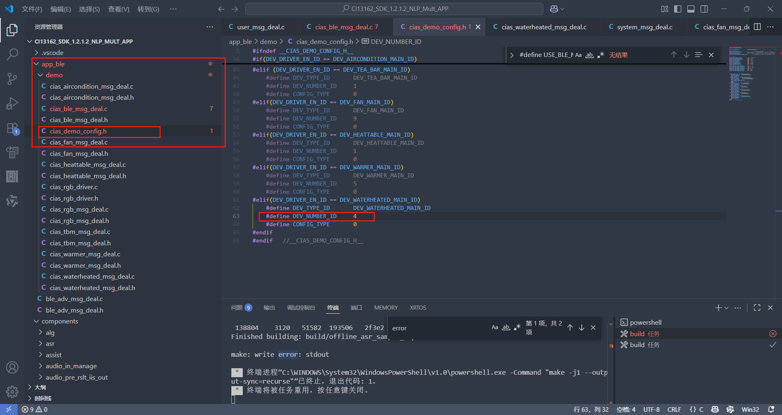
Task: Open Run and Debug view
Action: click(x=12, y=103)
